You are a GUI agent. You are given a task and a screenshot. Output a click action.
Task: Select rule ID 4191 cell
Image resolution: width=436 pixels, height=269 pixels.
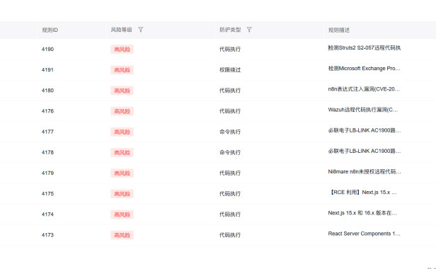(47, 70)
